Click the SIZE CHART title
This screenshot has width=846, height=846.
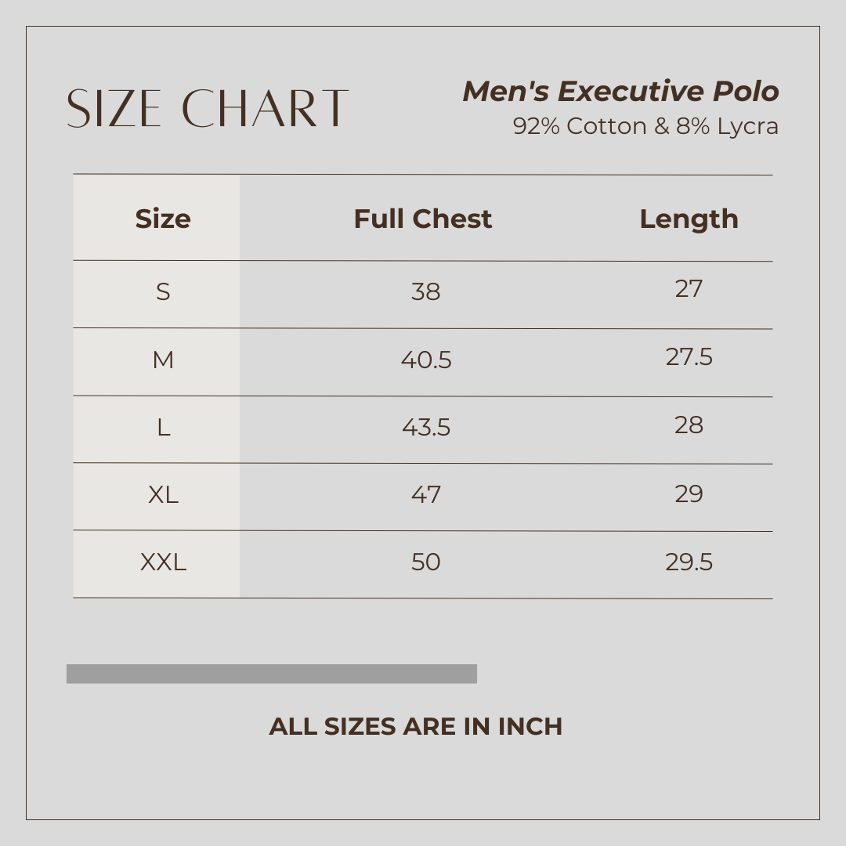click(x=208, y=108)
